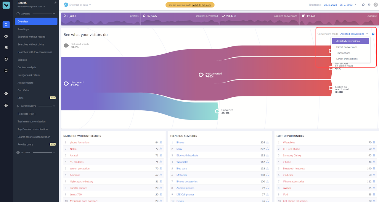Screen dimensions: 379x202
Task: Open the iPhone trending search link
Action: (x=180, y=142)
